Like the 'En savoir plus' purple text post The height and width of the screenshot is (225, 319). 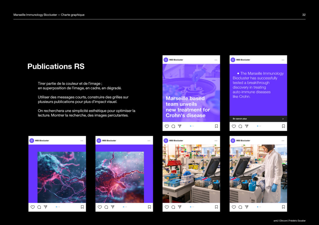coord(234,126)
